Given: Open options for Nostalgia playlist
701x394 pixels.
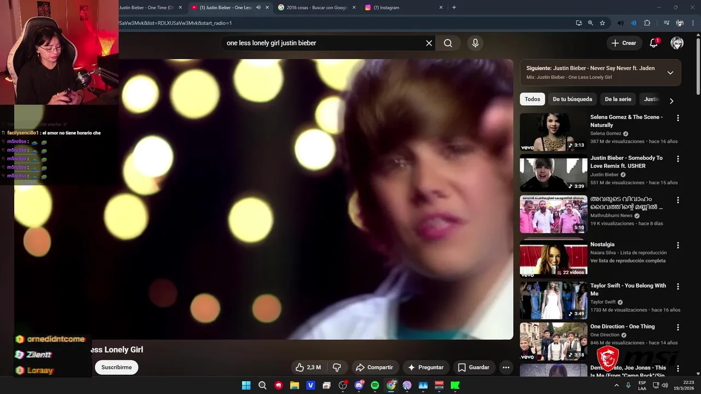Looking at the screenshot, I should [678, 245].
